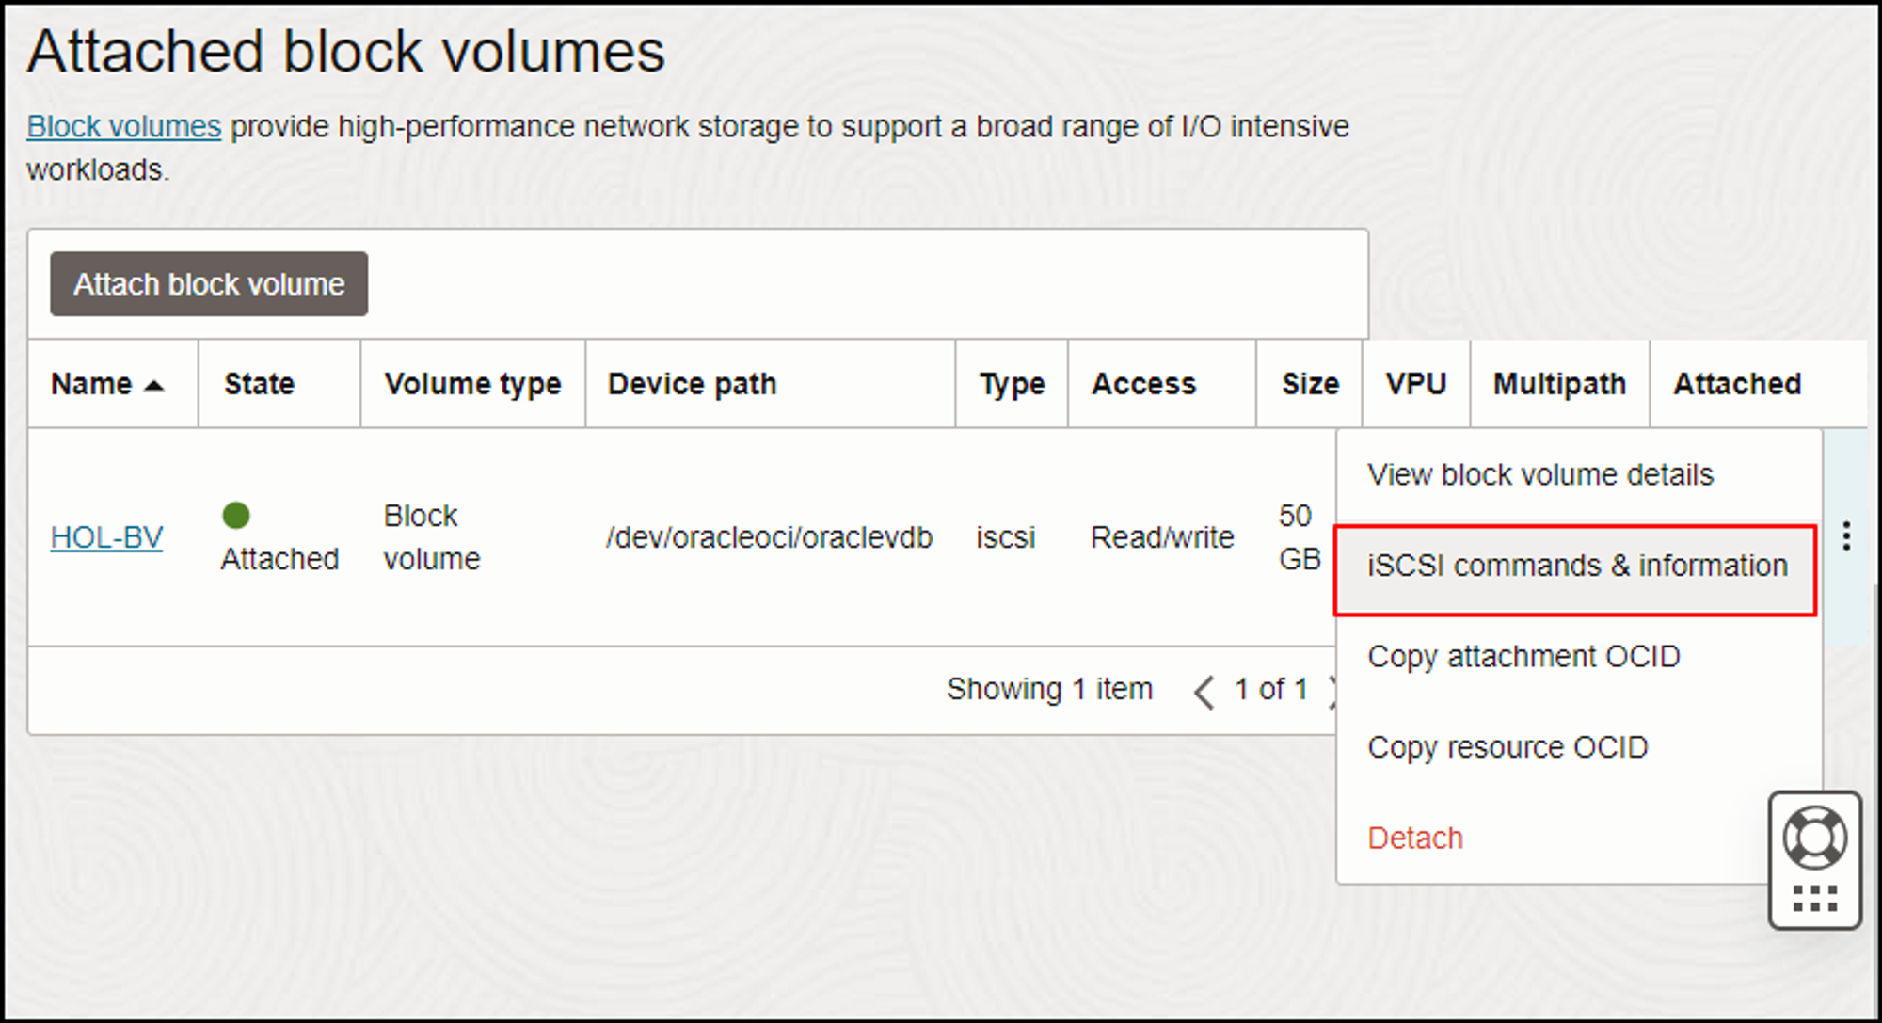Click the Access column header

click(x=1143, y=384)
